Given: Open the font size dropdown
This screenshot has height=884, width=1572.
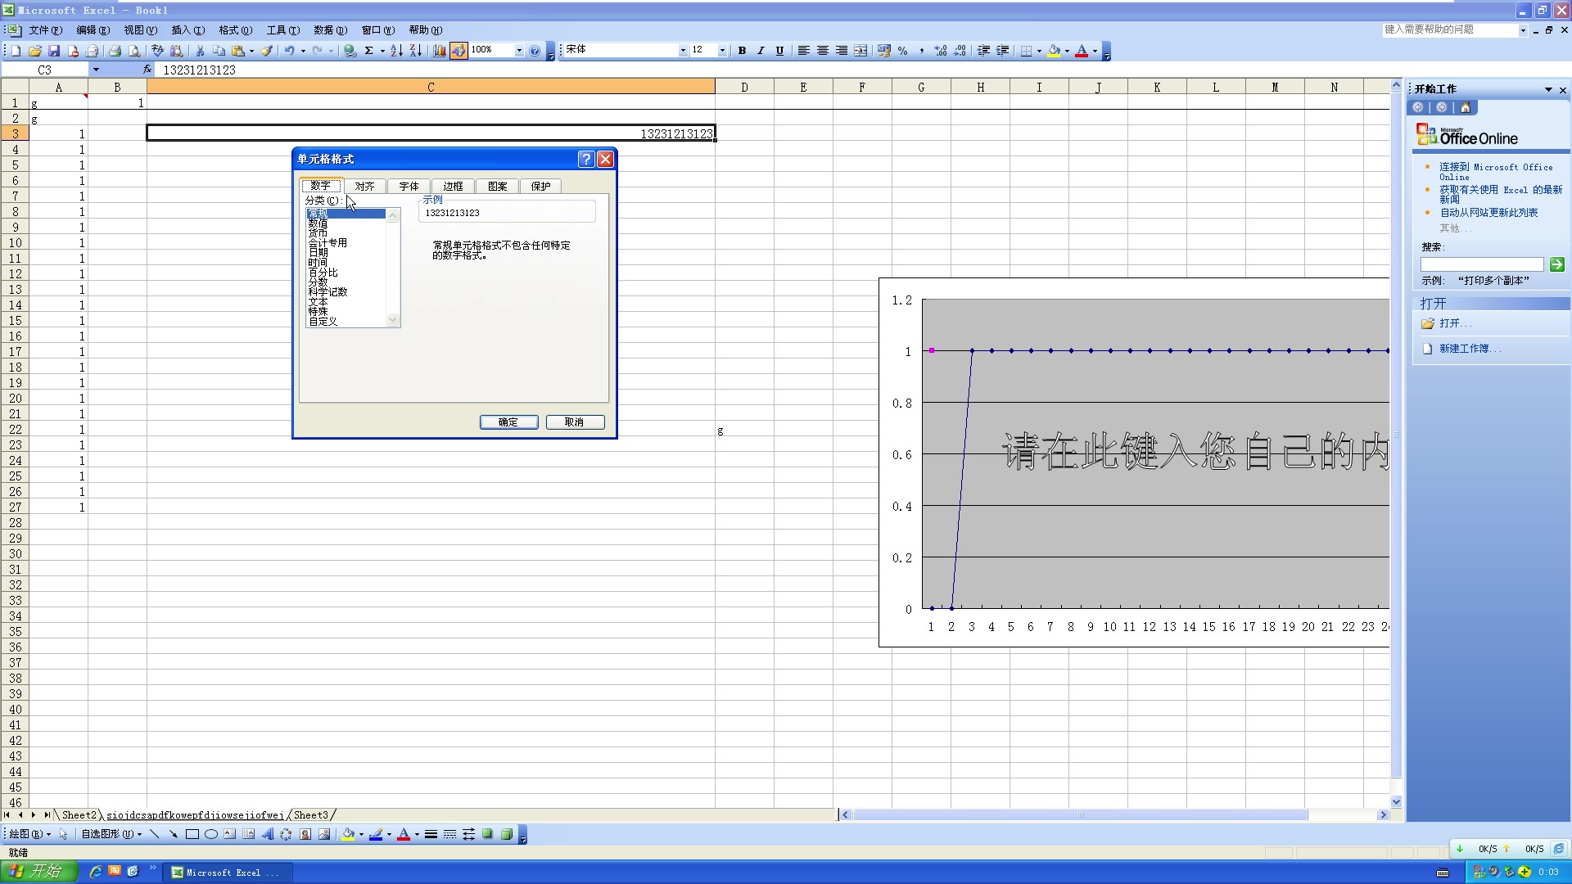Looking at the screenshot, I should tap(722, 51).
